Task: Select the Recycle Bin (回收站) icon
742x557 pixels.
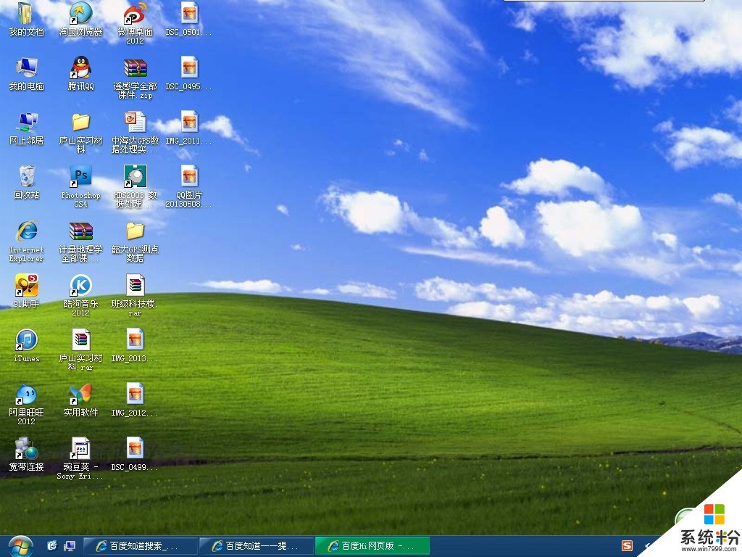Action: (x=27, y=177)
